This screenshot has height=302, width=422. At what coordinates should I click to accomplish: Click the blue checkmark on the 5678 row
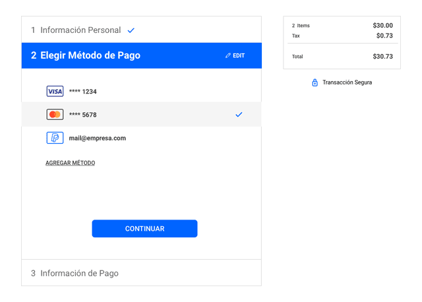click(239, 115)
